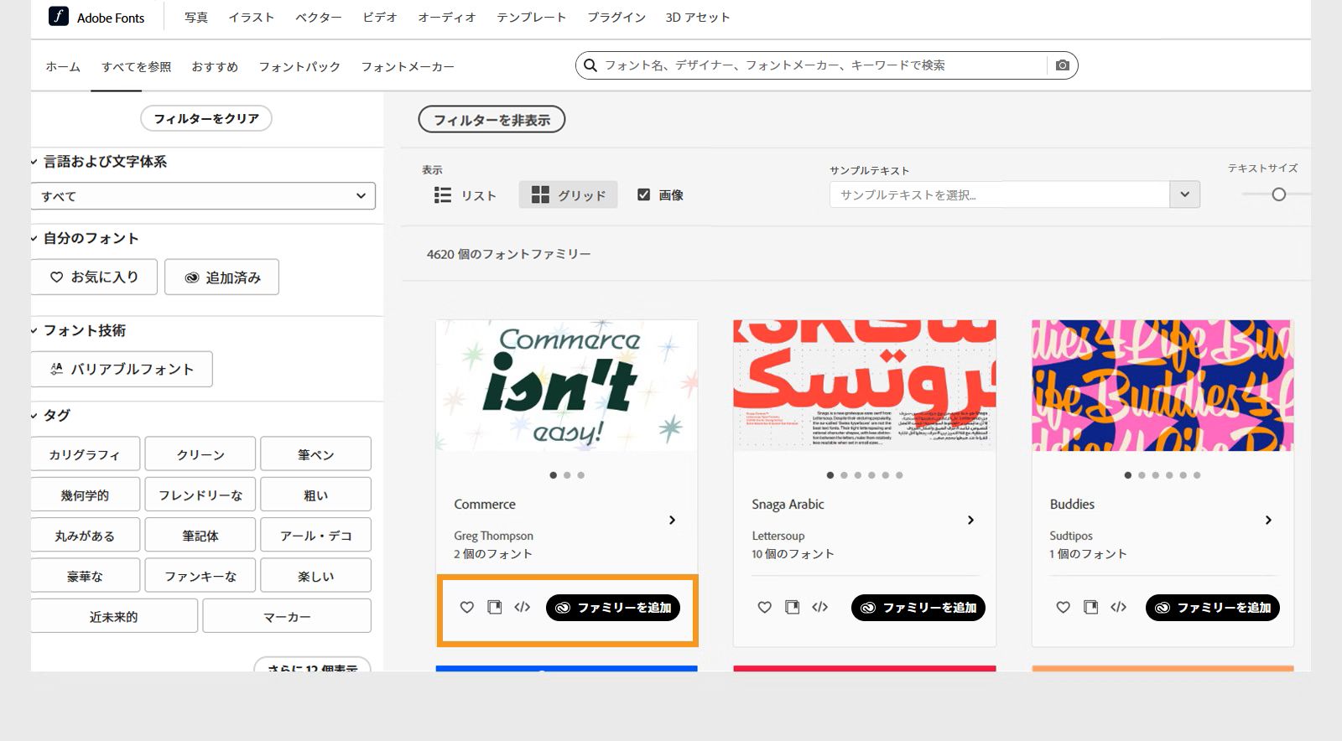
Task: Toggle the アール・デコ tag filter
Action: [316, 535]
